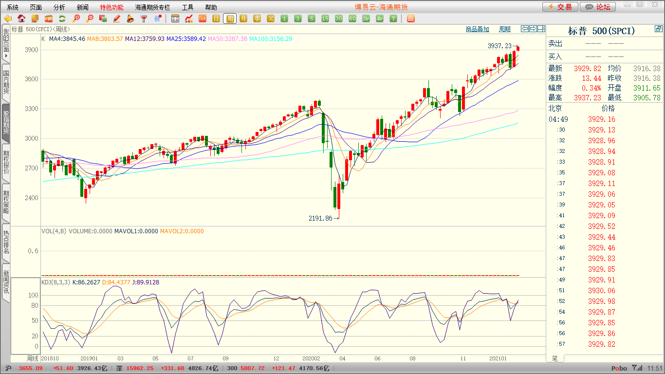Open the 系统 menu
The width and height of the screenshot is (665, 374).
[13, 7]
